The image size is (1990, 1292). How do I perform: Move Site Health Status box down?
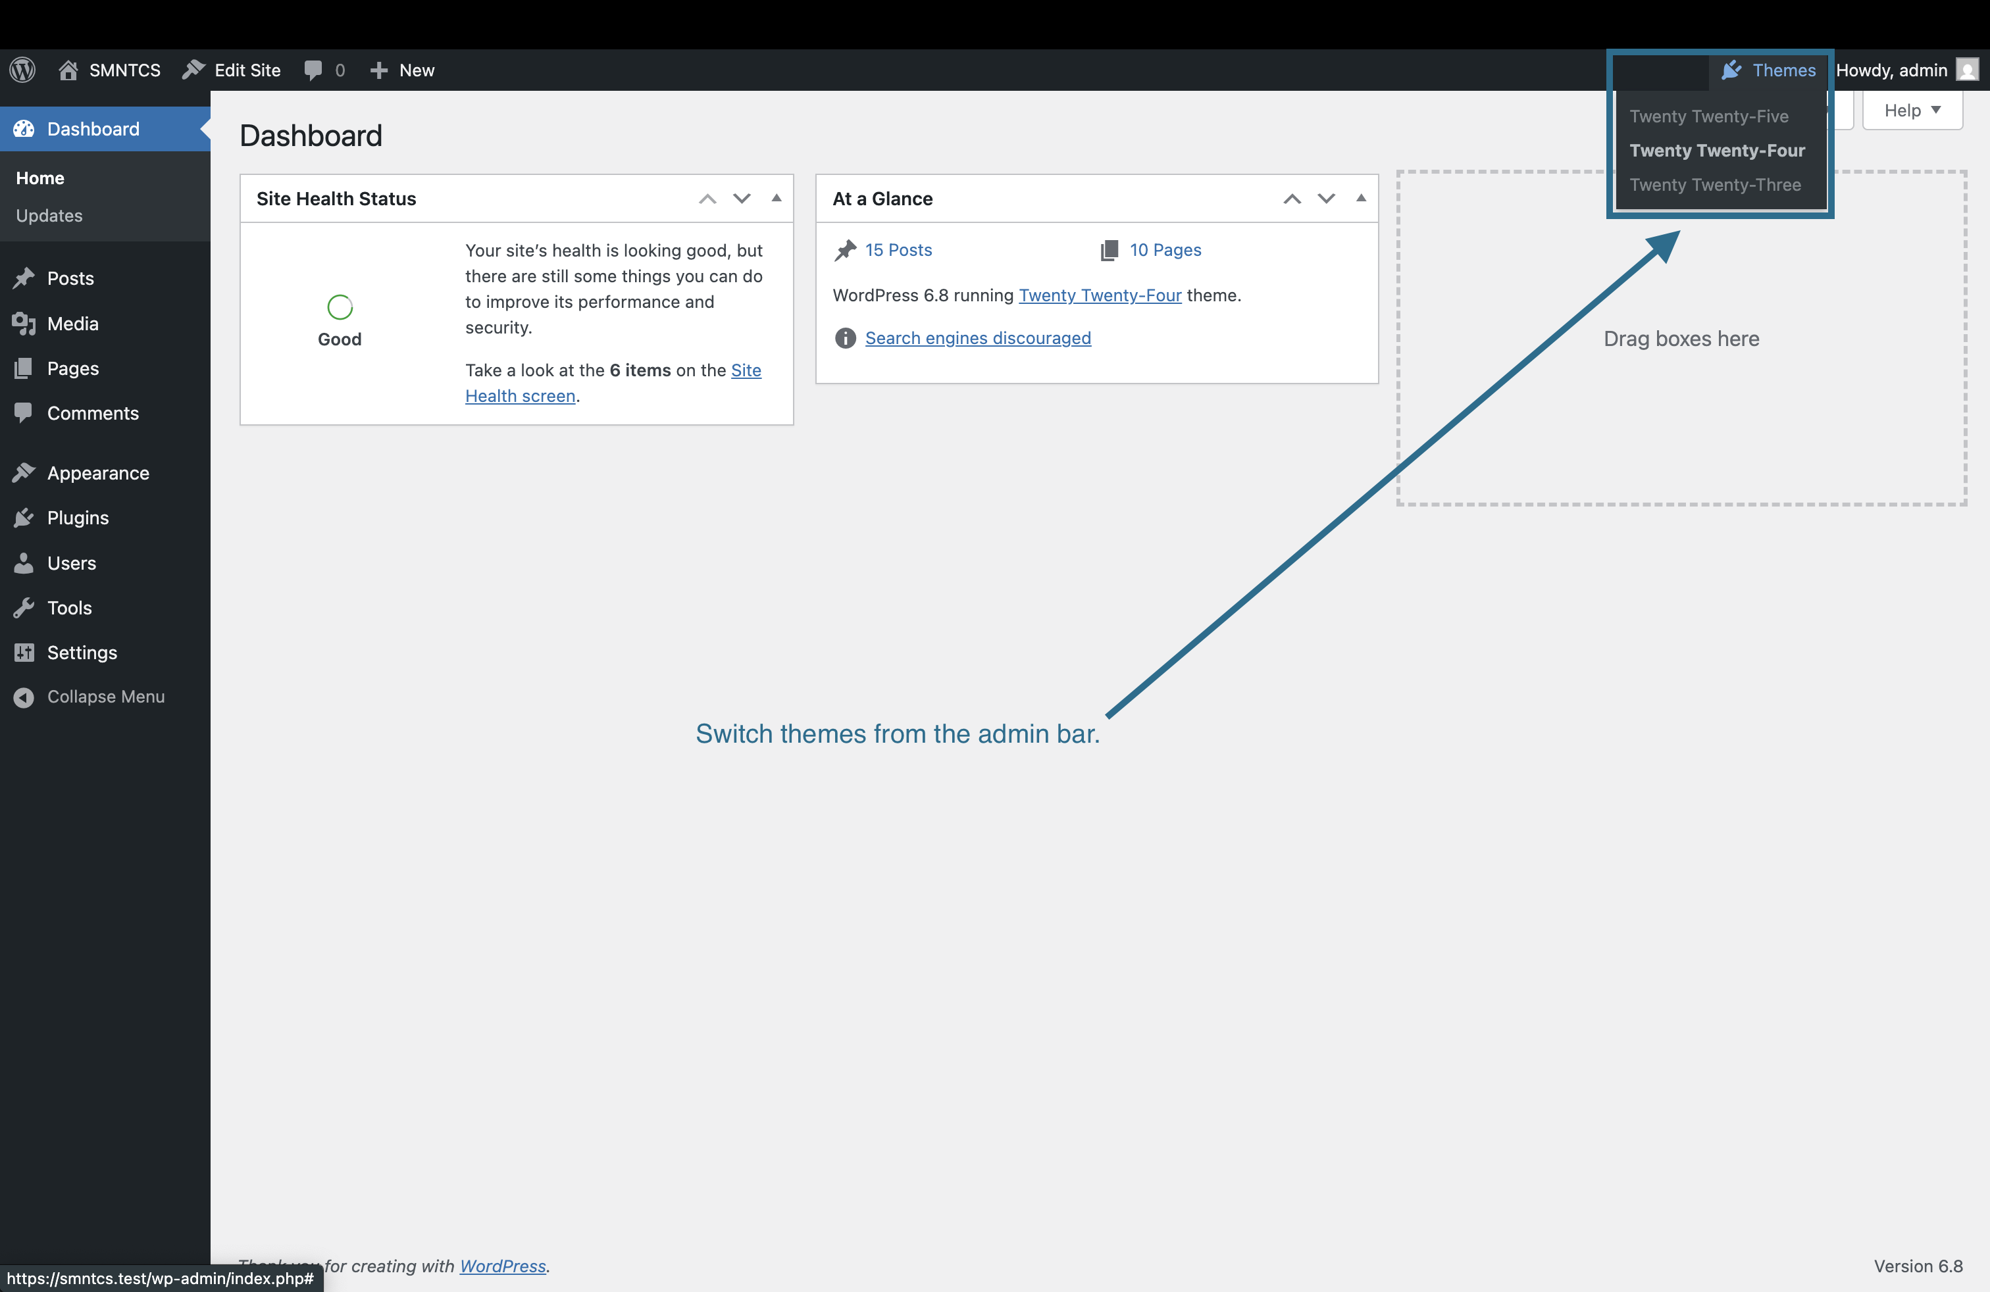[x=742, y=199]
